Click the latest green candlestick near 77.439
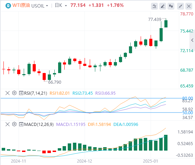The height and width of the screenshot is (165, 195). [x=166, y=24]
